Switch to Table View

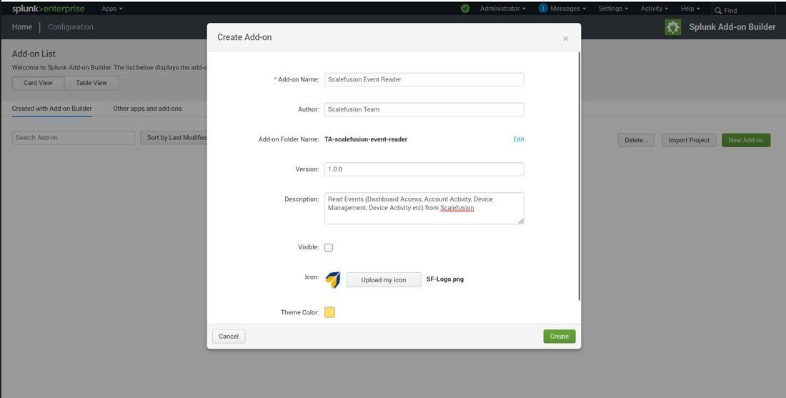tap(91, 83)
